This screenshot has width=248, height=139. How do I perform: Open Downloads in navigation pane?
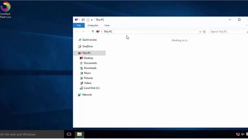[90, 68]
